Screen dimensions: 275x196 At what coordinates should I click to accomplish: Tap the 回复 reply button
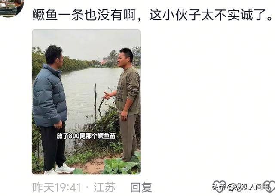141,187
